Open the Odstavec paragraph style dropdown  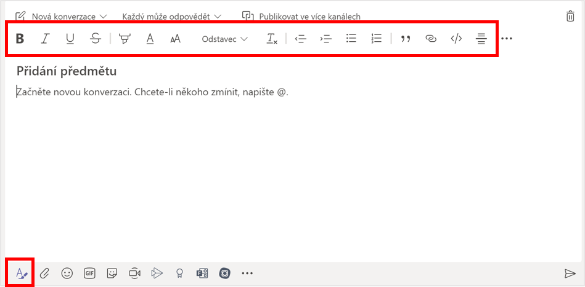[x=224, y=39]
